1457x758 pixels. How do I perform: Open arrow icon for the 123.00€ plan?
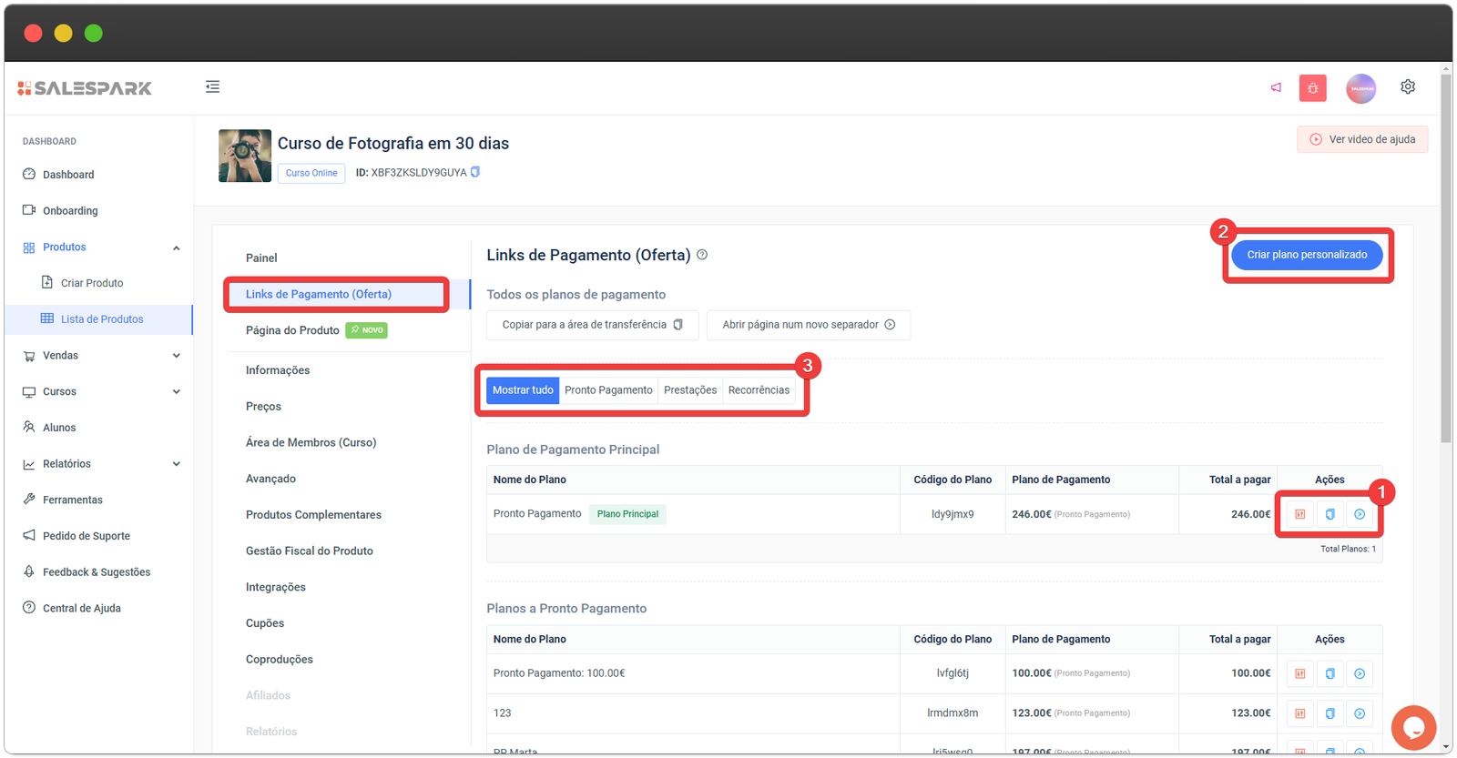click(x=1359, y=713)
